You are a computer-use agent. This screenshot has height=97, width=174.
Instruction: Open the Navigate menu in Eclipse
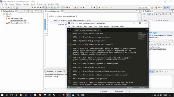tap(26, 4)
